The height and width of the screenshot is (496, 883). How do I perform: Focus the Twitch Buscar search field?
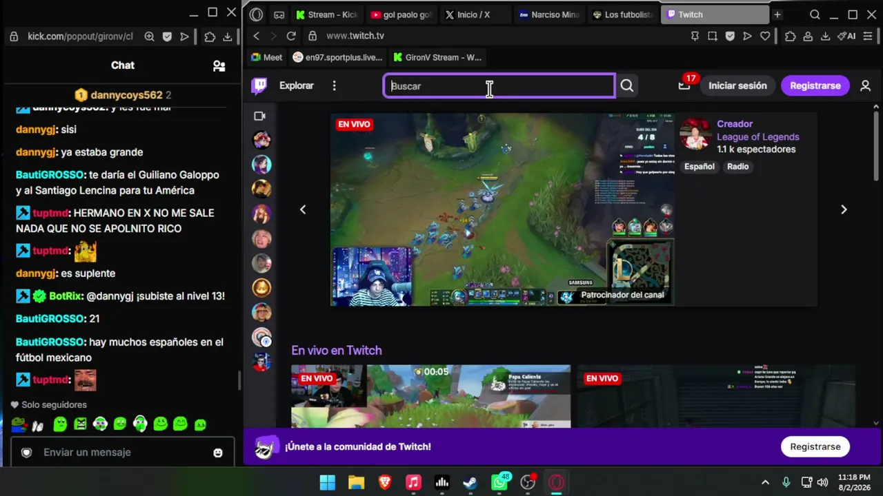point(499,85)
